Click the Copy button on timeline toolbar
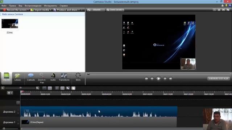 (x=68, y=88)
